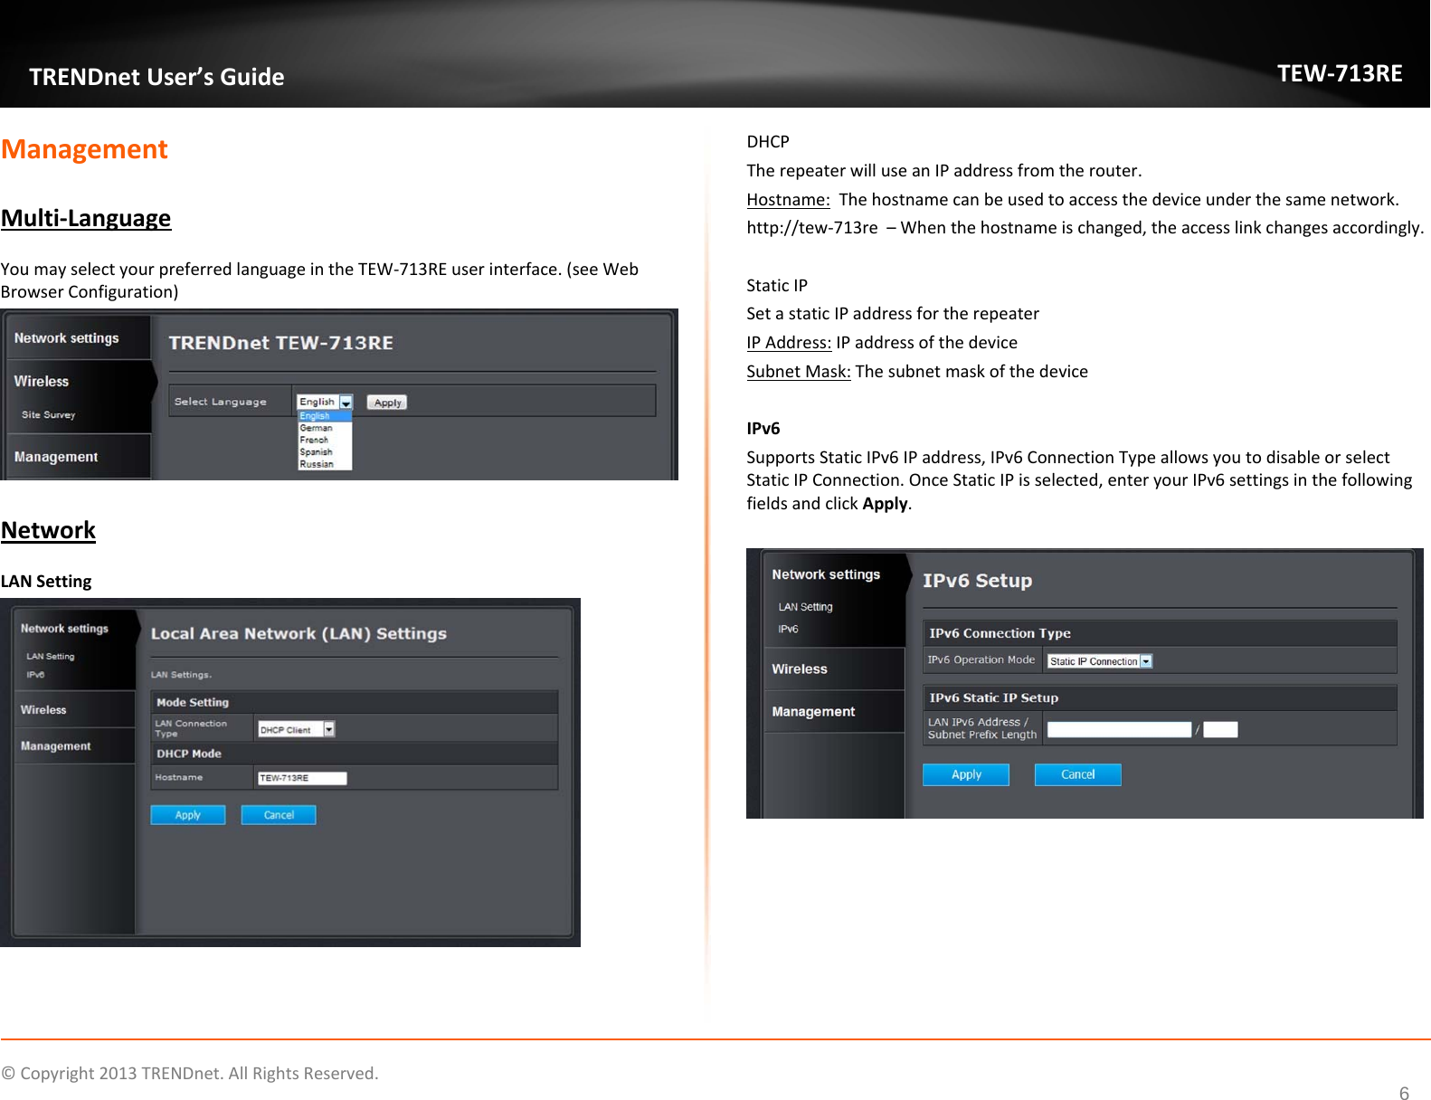Image resolution: width=1431 pixels, height=1100 pixels.
Task: Open the Select Language dropdown arrow
Action: (346, 403)
